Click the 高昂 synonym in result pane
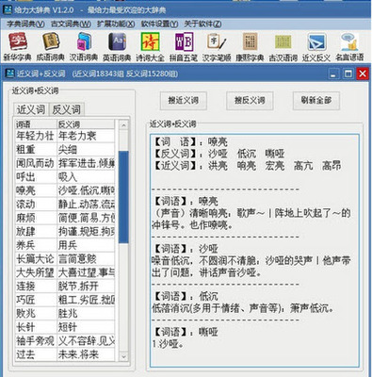 coord(332,166)
